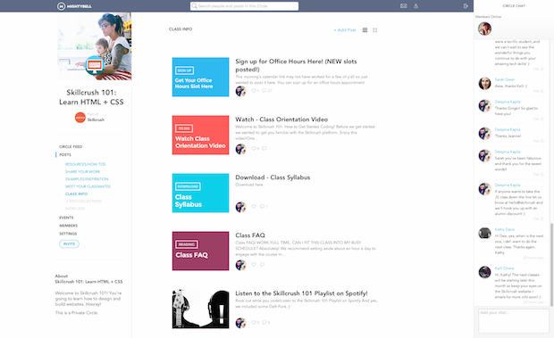Click the sign-out icon in the top bar
554x338 pixels.
click(466, 6)
